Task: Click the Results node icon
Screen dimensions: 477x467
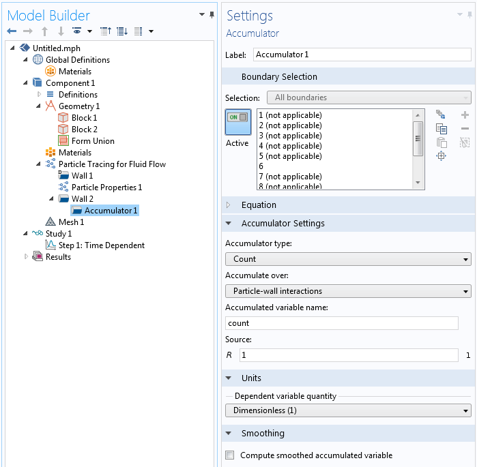Action: tap(38, 256)
